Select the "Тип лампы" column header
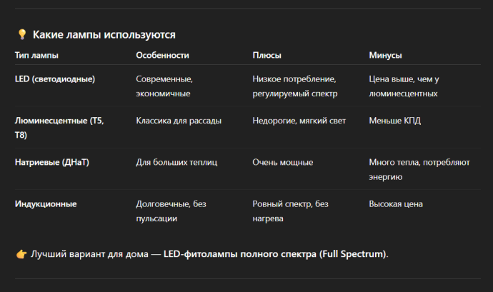The height and width of the screenshot is (292, 493). [36, 55]
